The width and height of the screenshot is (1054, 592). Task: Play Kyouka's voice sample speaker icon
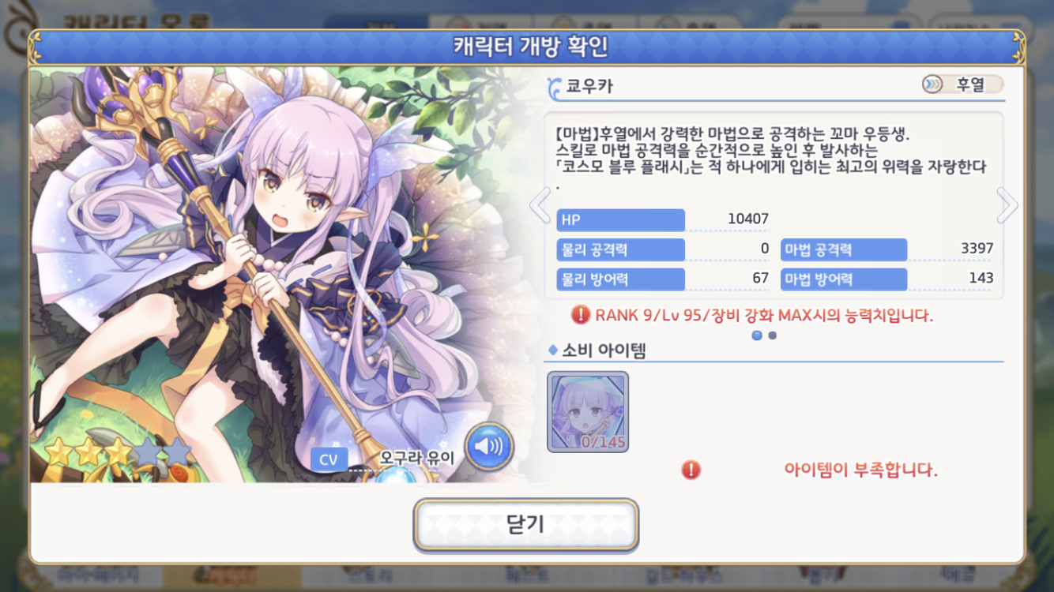pyautogui.click(x=488, y=447)
